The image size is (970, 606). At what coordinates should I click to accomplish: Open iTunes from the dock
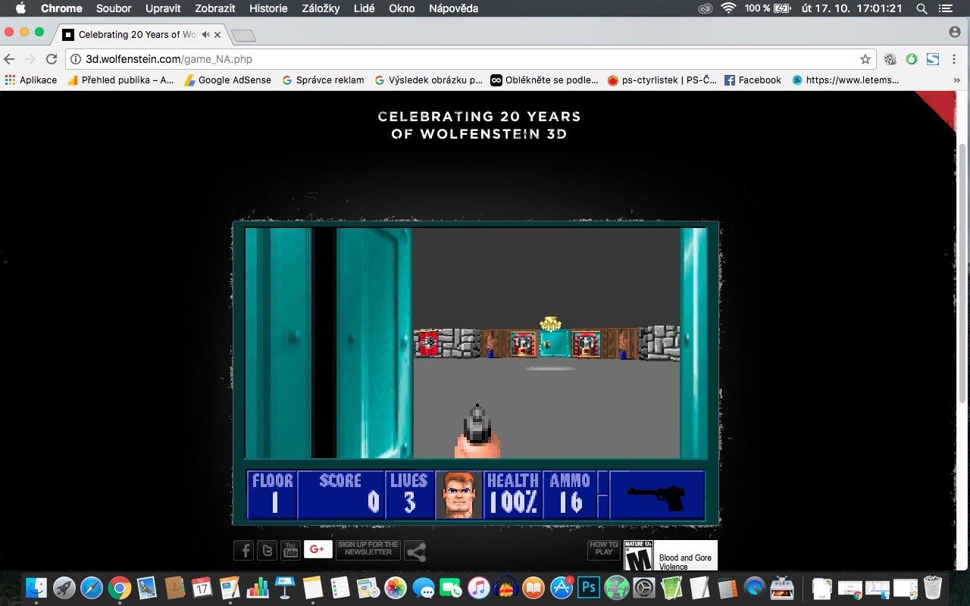478,587
